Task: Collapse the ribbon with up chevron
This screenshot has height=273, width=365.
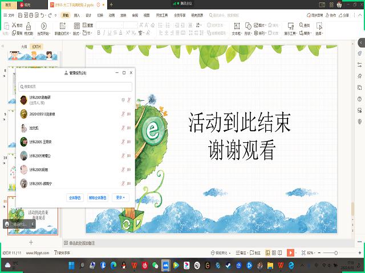Action: point(360,15)
